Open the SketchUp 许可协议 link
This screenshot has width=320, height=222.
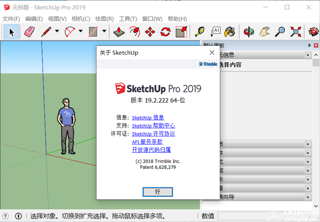coord(153,134)
